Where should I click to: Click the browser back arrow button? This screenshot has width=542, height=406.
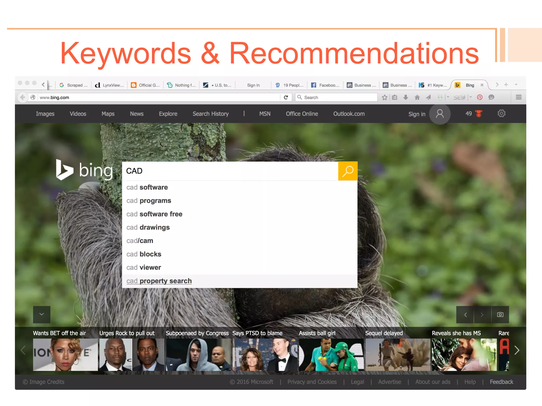point(22,97)
